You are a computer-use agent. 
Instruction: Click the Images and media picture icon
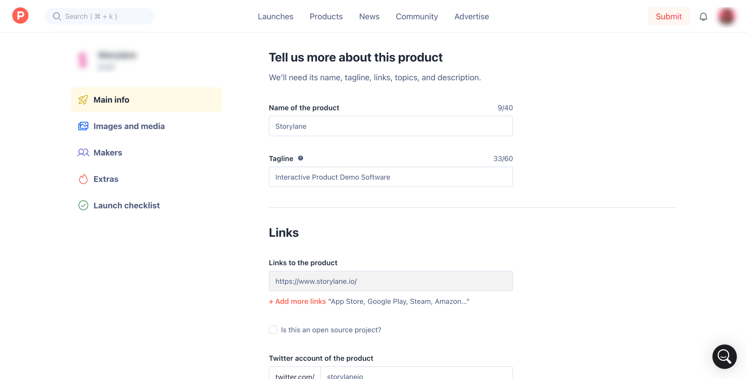tap(83, 126)
